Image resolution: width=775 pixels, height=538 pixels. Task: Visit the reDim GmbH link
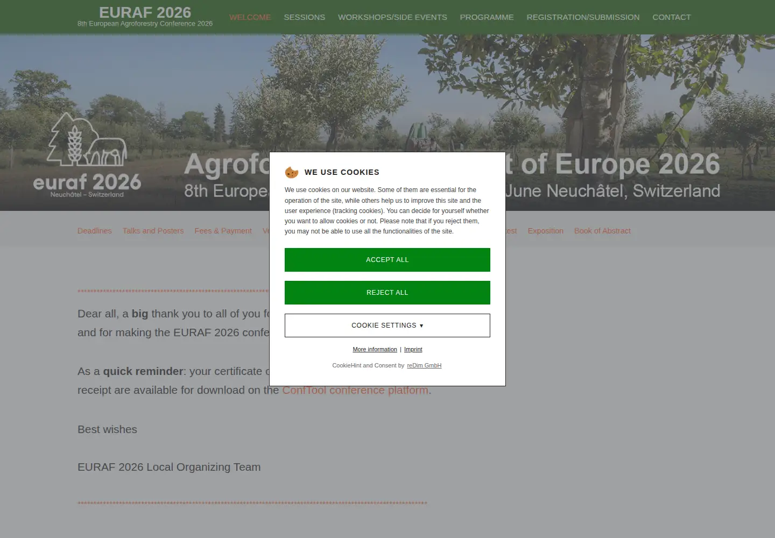click(424, 366)
